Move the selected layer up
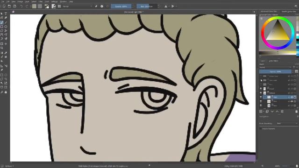The image size is (299, 168). (x=277, y=112)
